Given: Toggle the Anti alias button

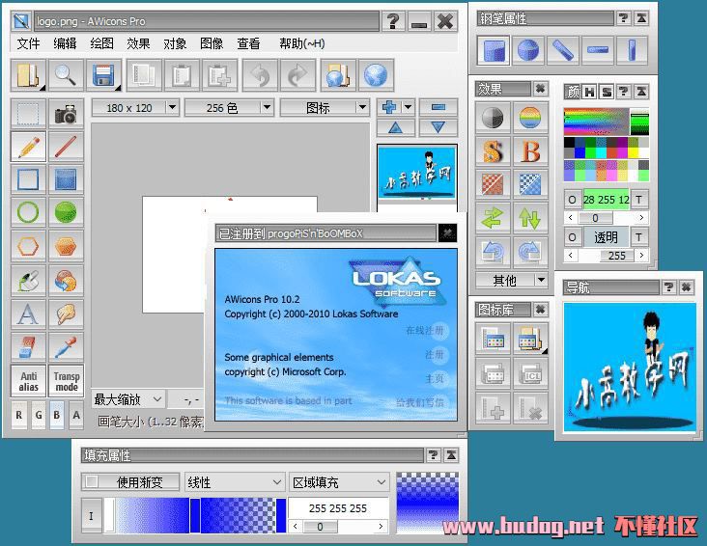Looking at the screenshot, I should (28, 381).
